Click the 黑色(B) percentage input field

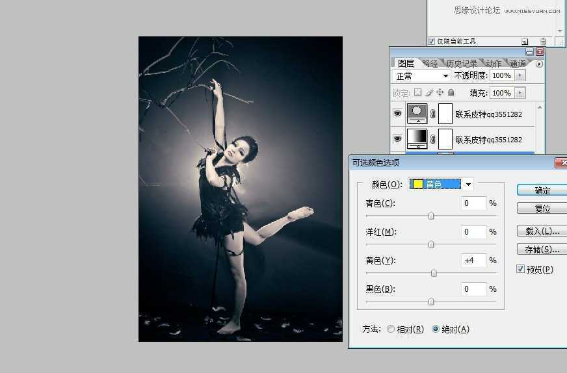474,289
